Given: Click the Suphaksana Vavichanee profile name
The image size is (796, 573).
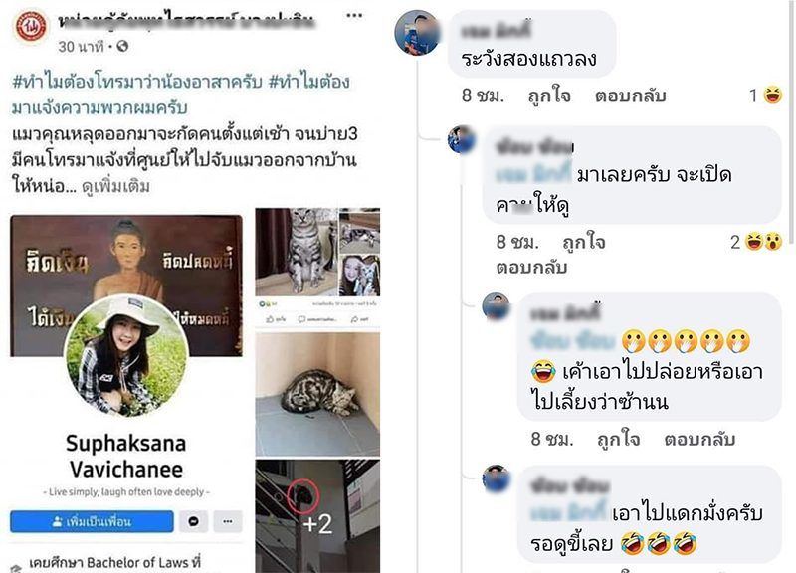Looking at the screenshot, I should pyautogui.click(x=126, y=457).
